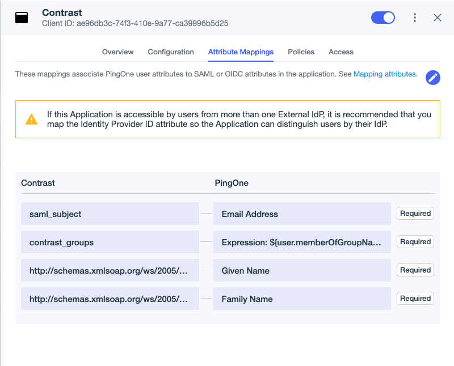Click the Family Name mapping value
This screenshot has height=366, width=454.
(x=302, y=299)
